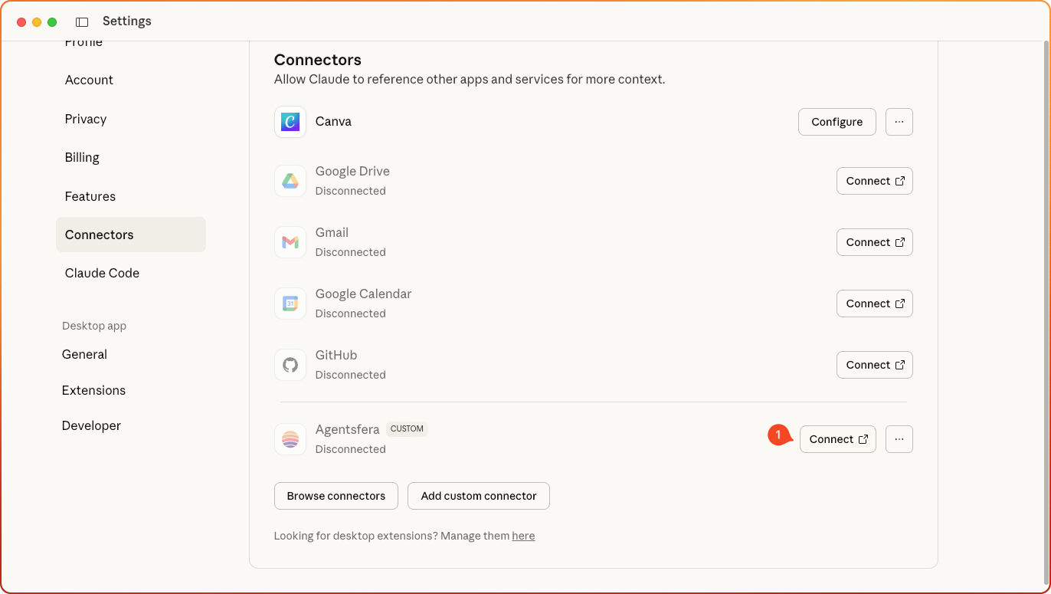Choose Add custom connector
The width and height of the screenshot is (1051, 594).
[x=478, y=496]
